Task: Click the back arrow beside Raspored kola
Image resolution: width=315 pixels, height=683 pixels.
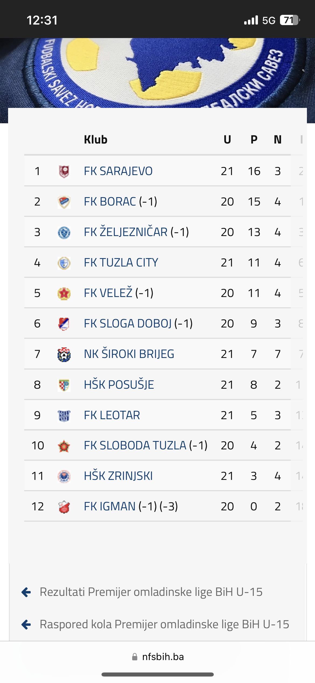Action: coord(26,624)
